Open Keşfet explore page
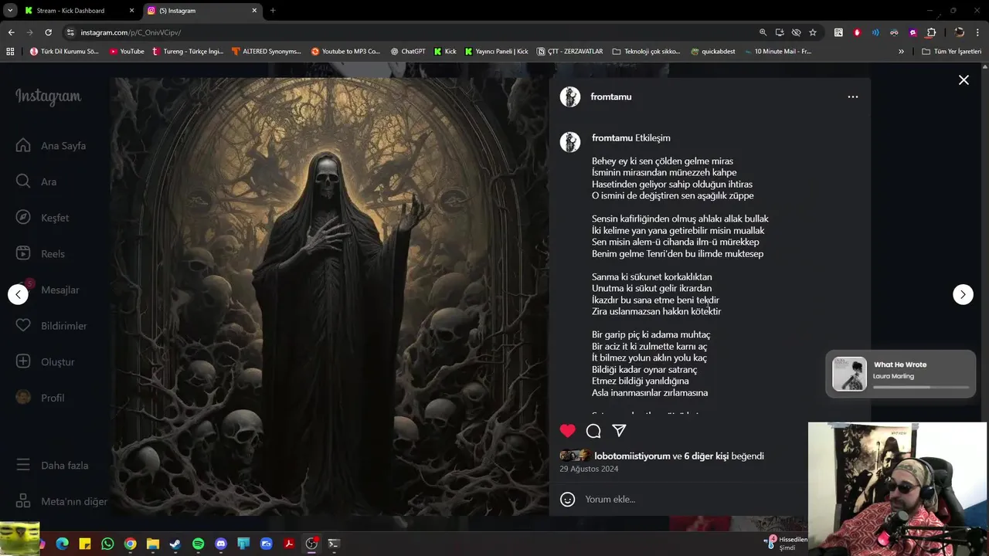The width and height of the screenshot is (989, 556). tap(42, 218)
